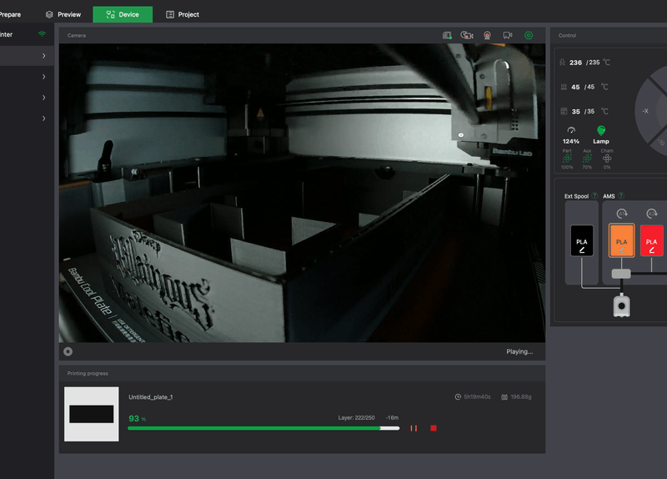Click the Untitled_plate_1 print thumbnail
Screen dimensions: 667x479
point(91,414)
